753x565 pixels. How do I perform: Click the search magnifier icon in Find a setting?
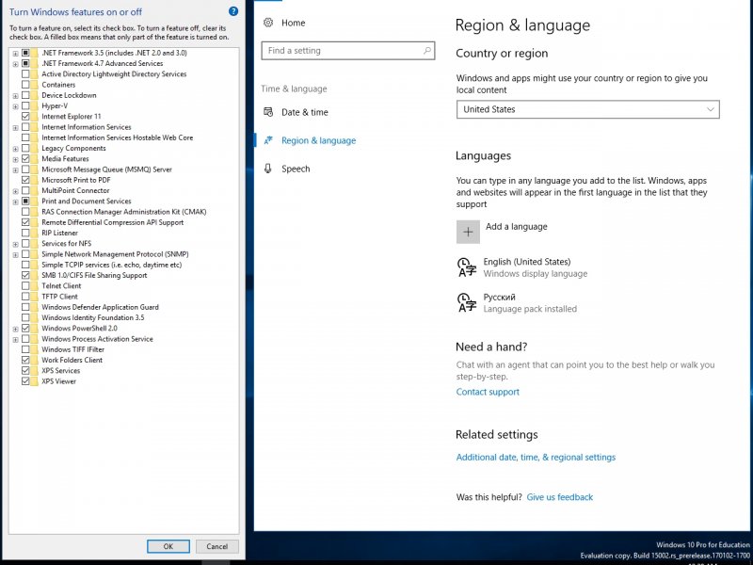(x=427, y=51)
